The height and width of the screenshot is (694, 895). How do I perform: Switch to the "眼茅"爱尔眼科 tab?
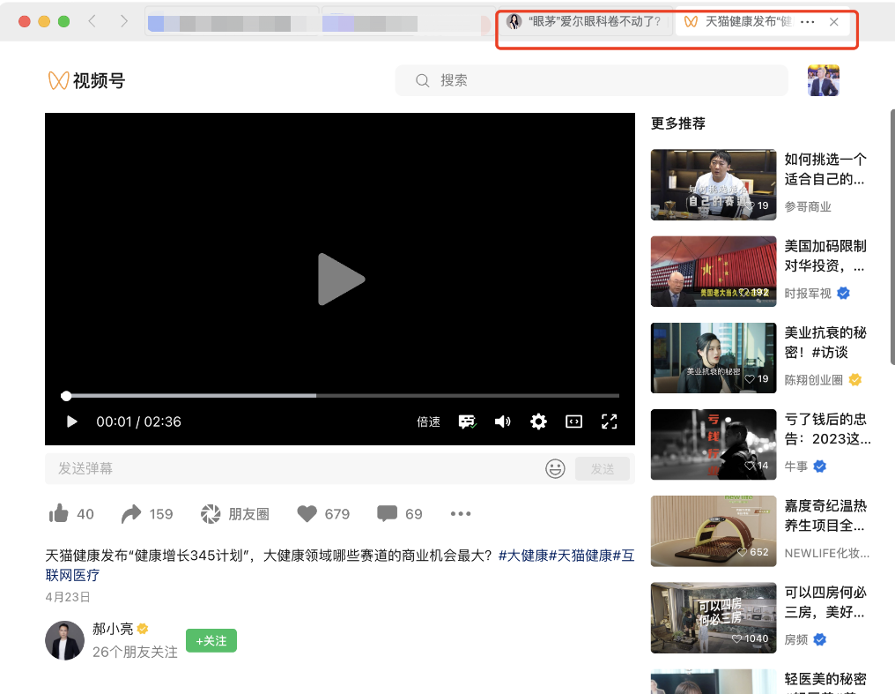coord(584,22)
